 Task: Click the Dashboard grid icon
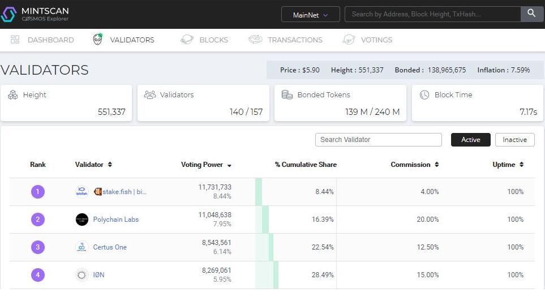(15, 40)
